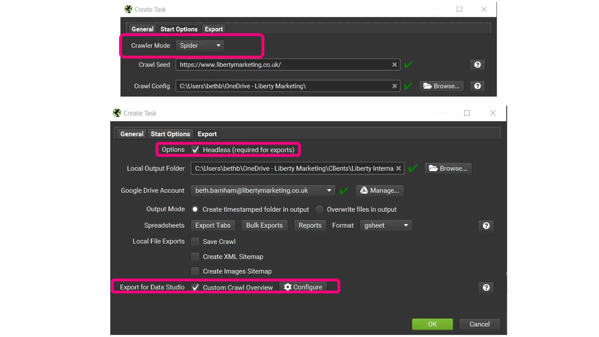Switch to General tab in lower dialog
The image size is (599, 337).
(x=132, y=134)
